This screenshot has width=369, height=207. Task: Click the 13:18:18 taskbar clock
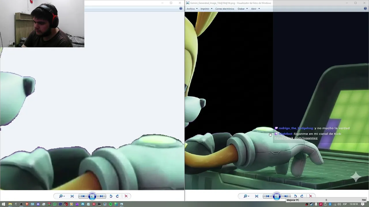(354, 204)
